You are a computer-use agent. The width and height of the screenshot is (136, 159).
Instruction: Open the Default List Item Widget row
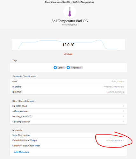(x=68, y=141)
